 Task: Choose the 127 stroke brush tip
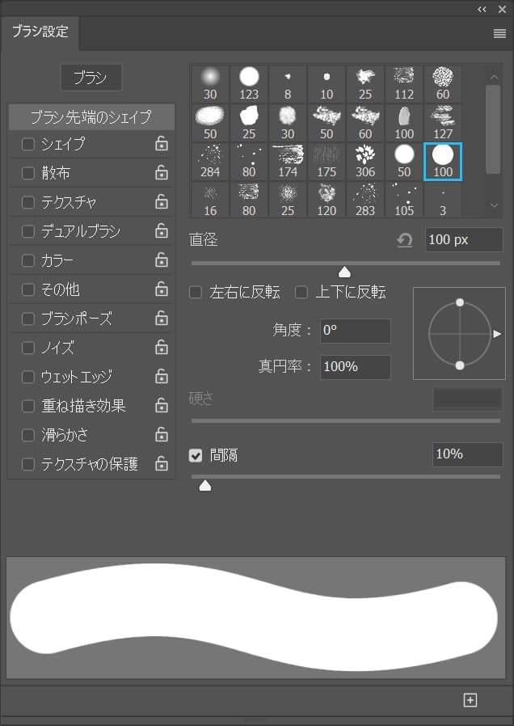point(443,123)
